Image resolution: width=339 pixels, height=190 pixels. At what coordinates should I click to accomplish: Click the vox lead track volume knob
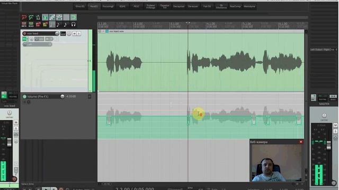point(57,33)
